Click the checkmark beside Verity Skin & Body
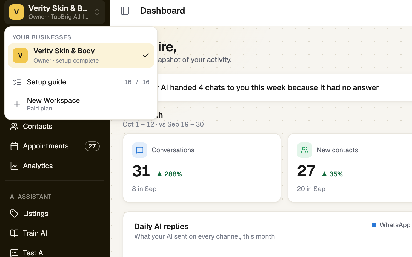This screenshot has width=412, height=257. (x=146, y=56)
